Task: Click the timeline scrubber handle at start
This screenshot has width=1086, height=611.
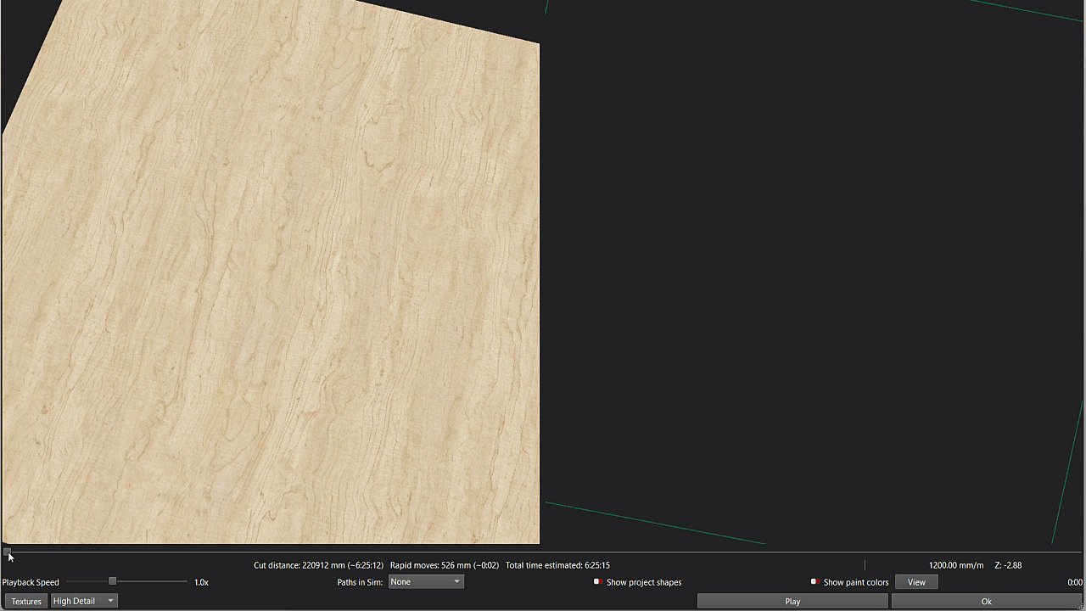Action: 7,552
